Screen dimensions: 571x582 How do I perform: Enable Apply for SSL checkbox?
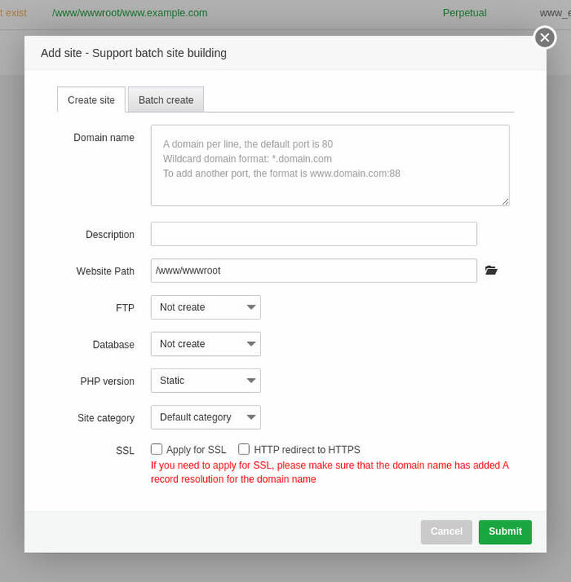pyautogui.click(x=156, y=449)
